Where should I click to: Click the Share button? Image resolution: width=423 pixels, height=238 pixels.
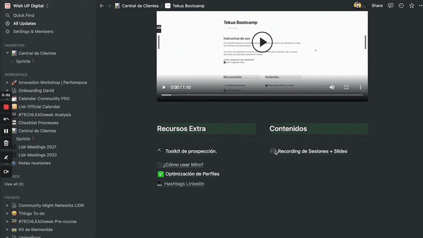[x=377, y=6]
